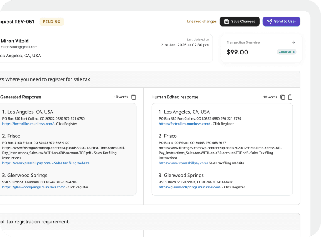
Task: Click the '2. Frisco' heading in human edited response
Action: tap(167, 136)
